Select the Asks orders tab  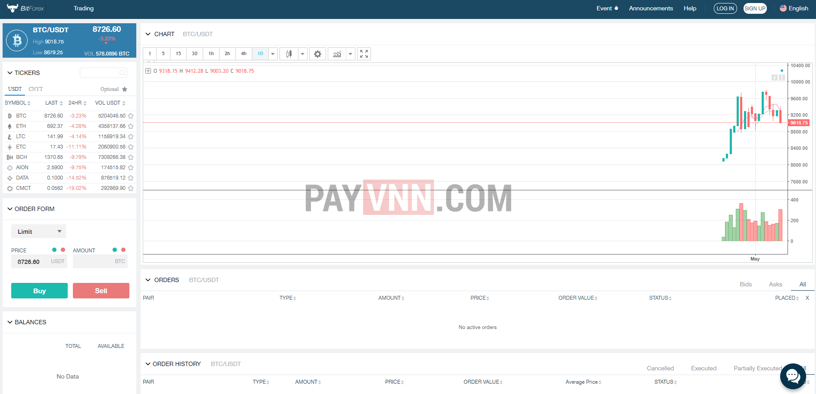pos(775,284)
